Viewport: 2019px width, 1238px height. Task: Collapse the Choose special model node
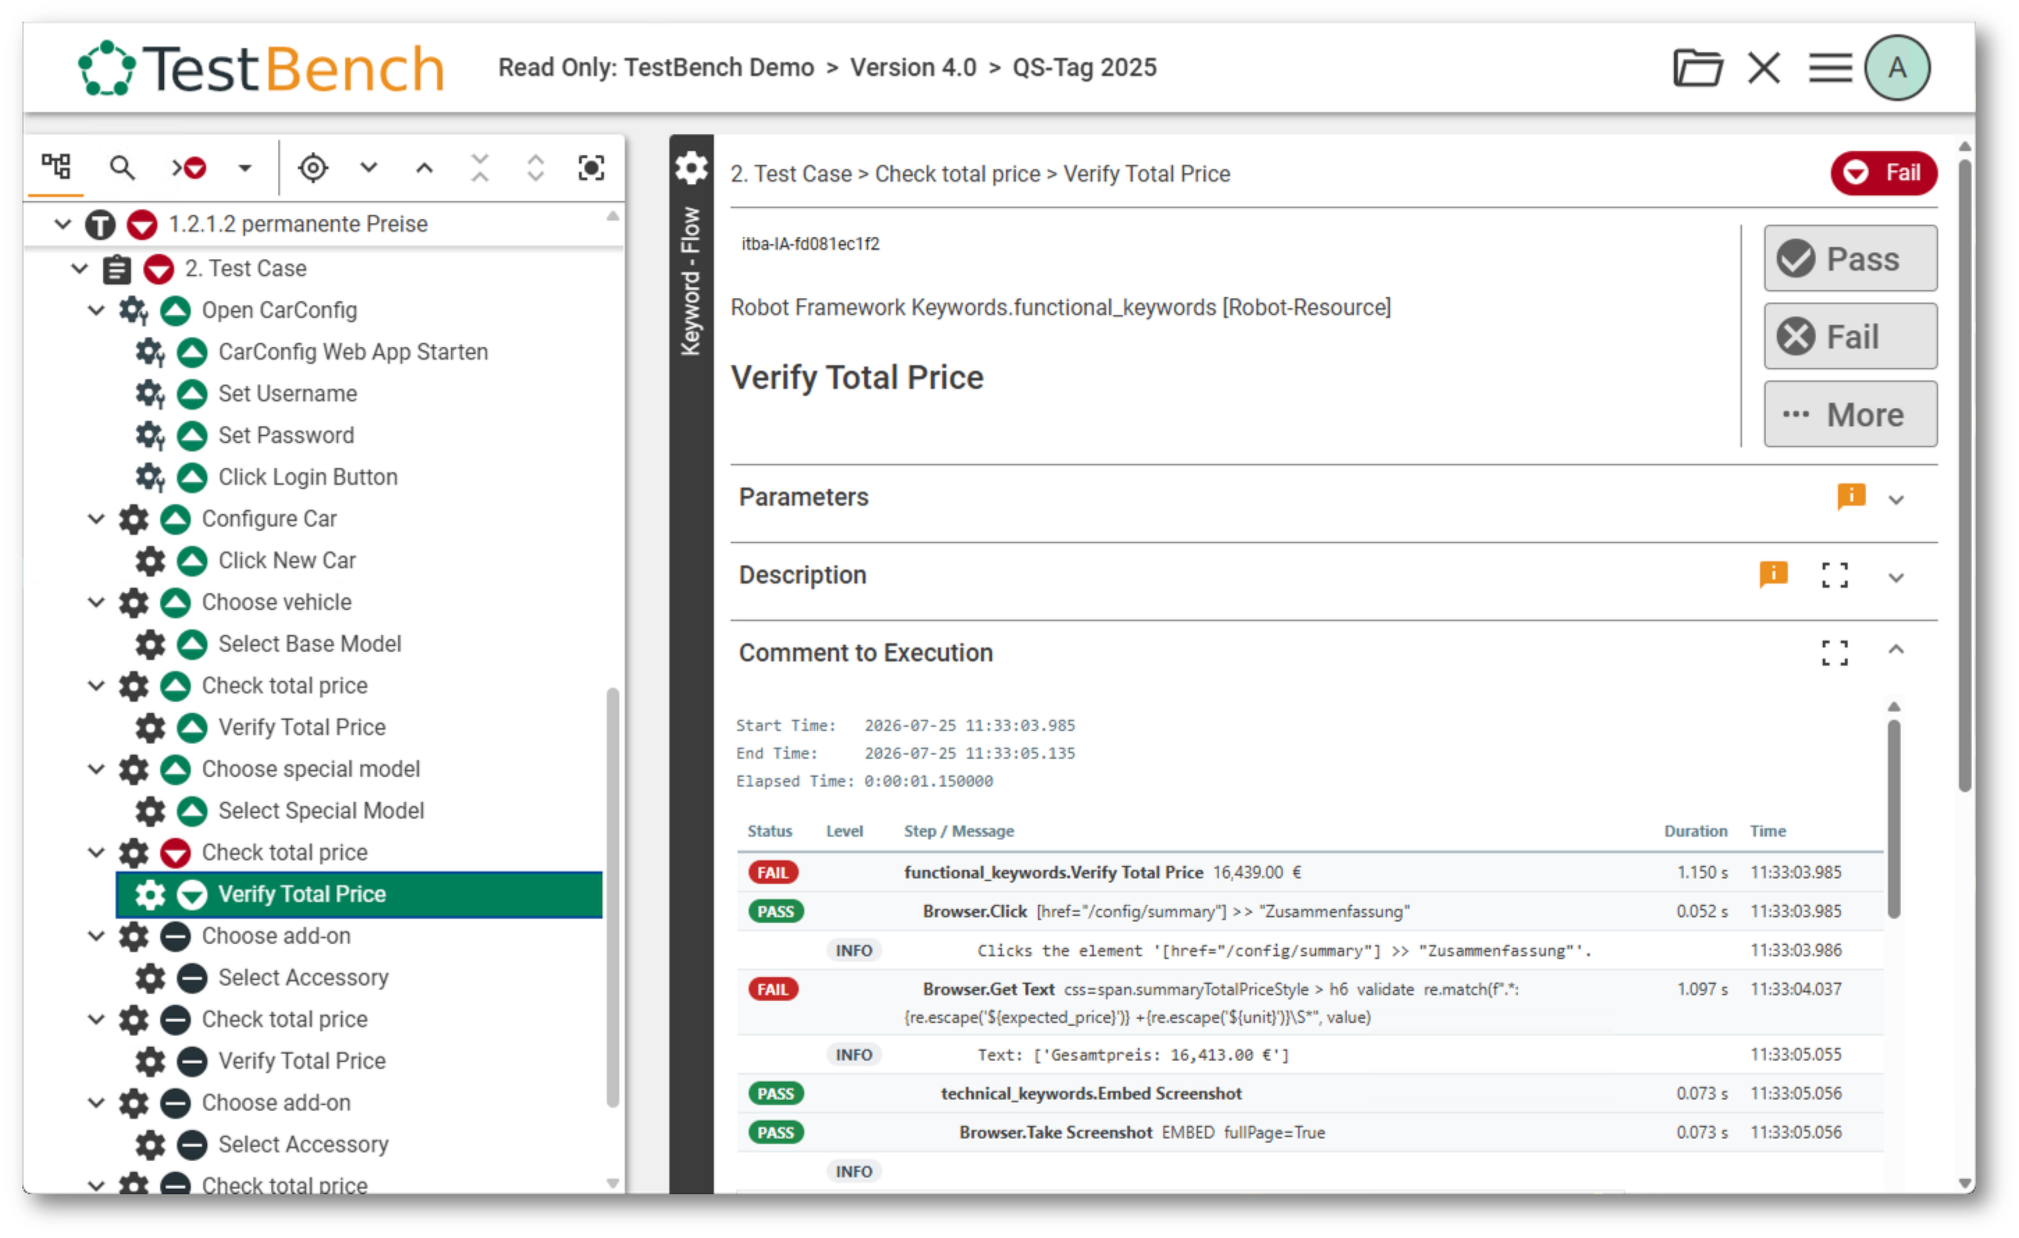(x=96, y=769)
